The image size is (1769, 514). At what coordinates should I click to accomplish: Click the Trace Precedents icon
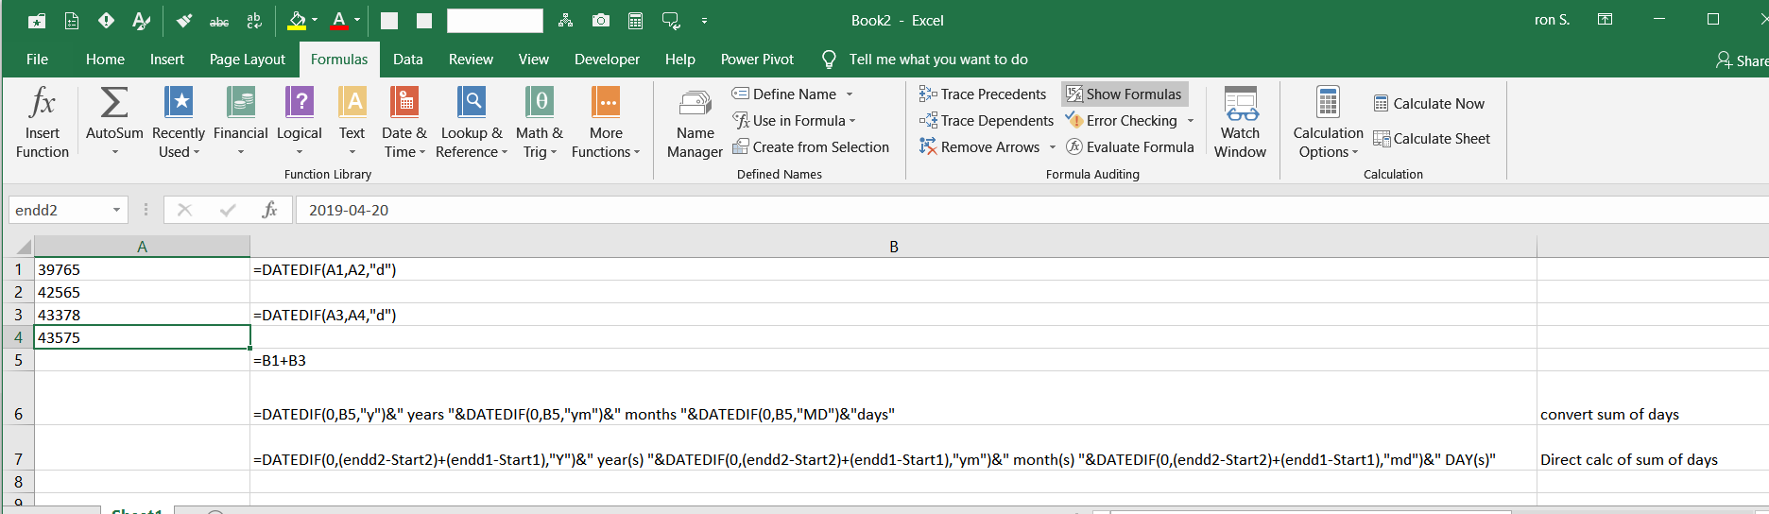pyautogui.click(x=928, y=94)
